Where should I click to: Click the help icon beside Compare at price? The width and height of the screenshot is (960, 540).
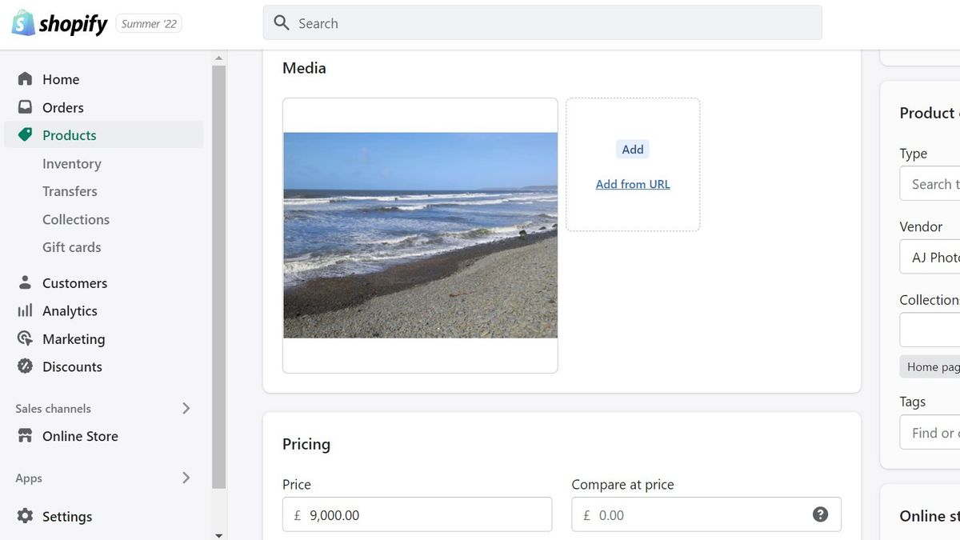(x=820, y=514)
